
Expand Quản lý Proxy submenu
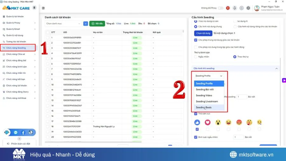35,23
